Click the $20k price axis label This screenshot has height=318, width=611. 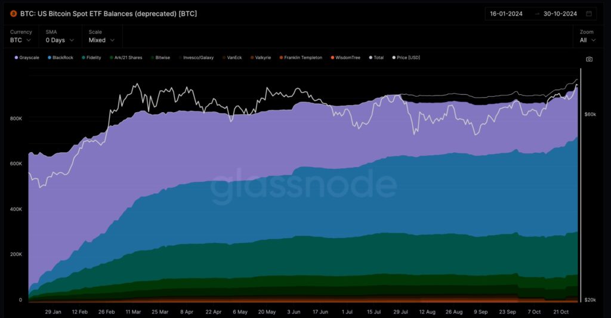tap(590, 300)
